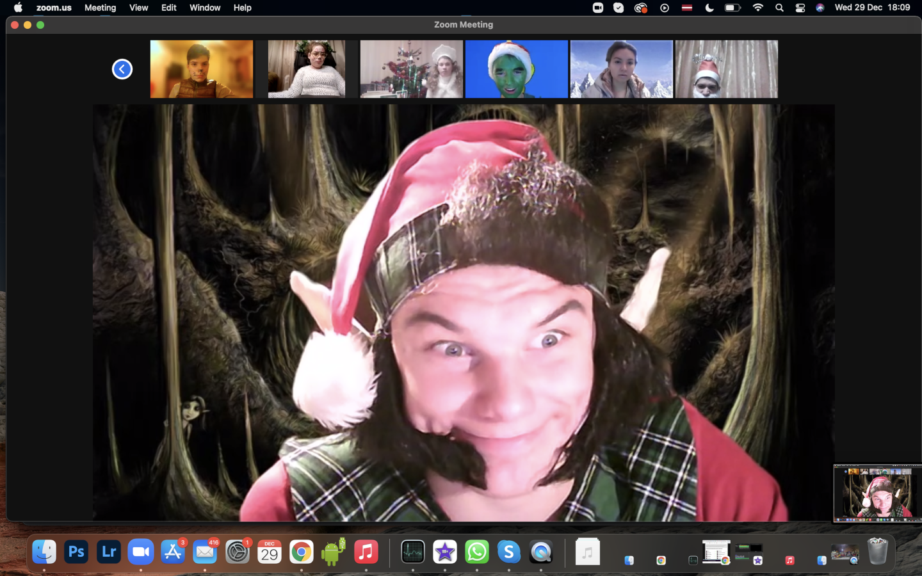Open Activity Monitor from the Dock
The height and width of the screenshot is (576, 922).
(x=413, y=552)
